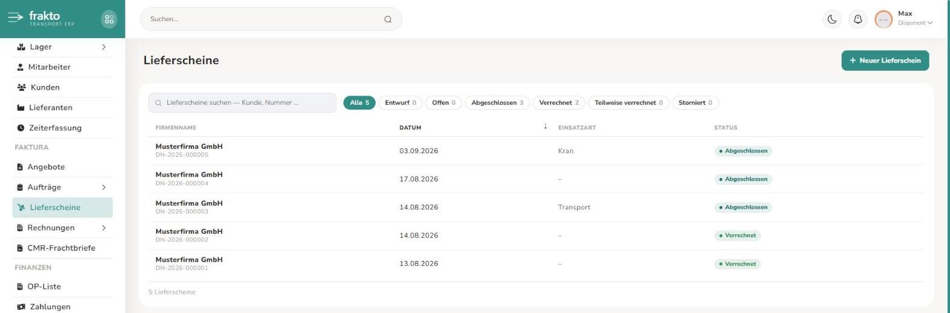This screenshot has width=950, height=313.
Task: Click the OP-Liste document icon
Action: [x=20, y=286]
